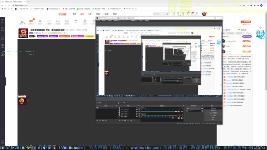Open OBS 帮助 menu
Image resolution: width=267 pixels, height=150 pixels.
(147, 21)
